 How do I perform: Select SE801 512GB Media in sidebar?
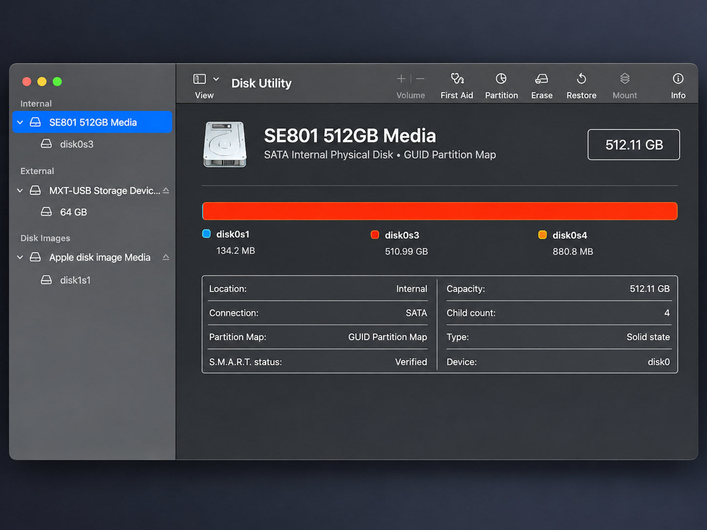click(92, 122)
